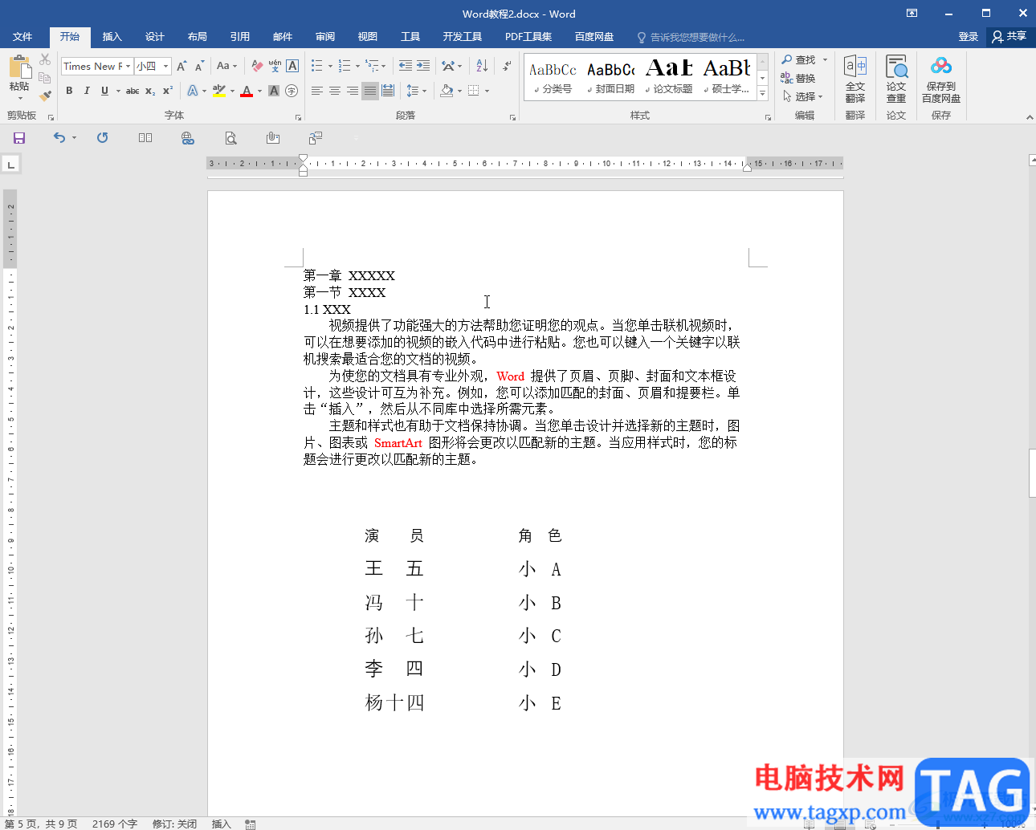
Task: Apply the red font color
Action: [x=247, y=91]
